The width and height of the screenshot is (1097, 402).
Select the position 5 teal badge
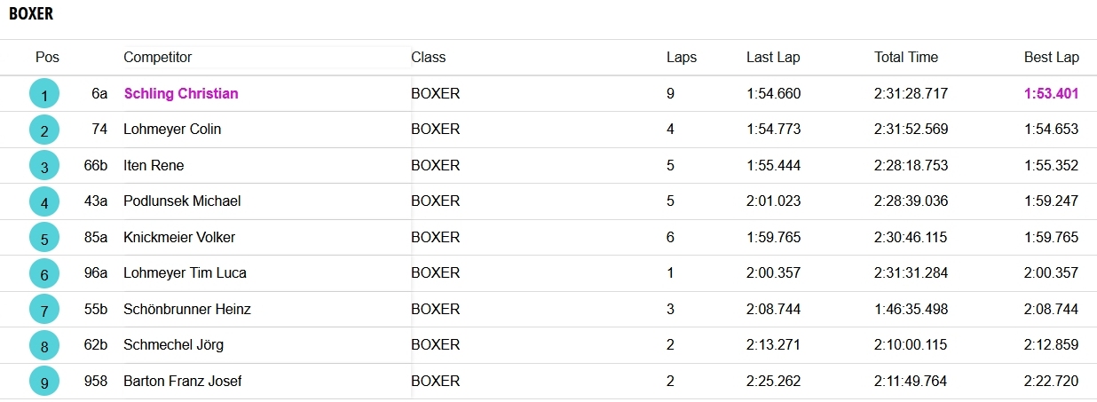coord(44,238)
